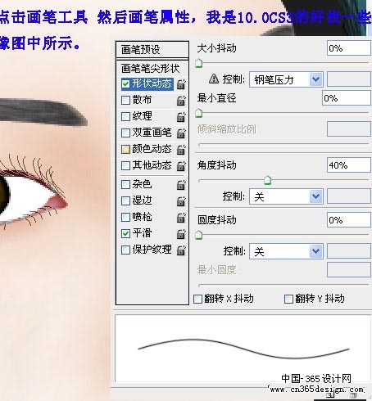Select the 画笔预设 tab

(152, 50)
